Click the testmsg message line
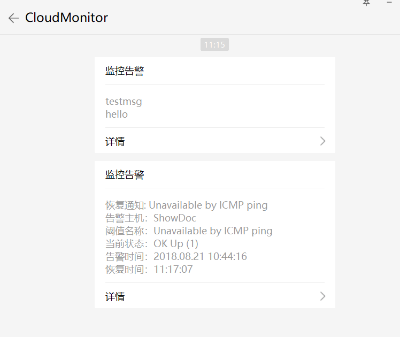Image resolution: width=400 pixels, height=337 pixels. click(x=124, y=102)
